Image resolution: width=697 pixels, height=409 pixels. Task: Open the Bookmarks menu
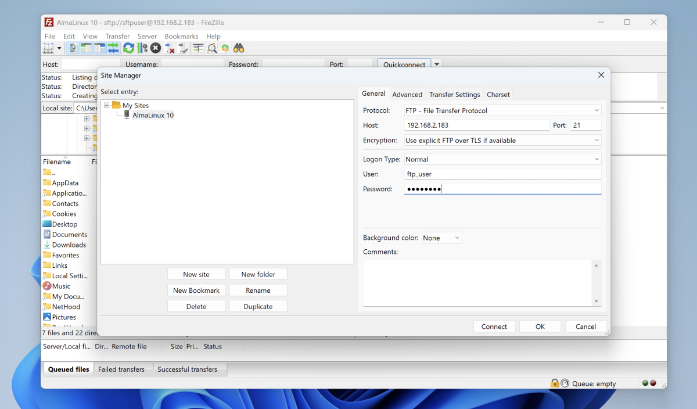[181, 36]
